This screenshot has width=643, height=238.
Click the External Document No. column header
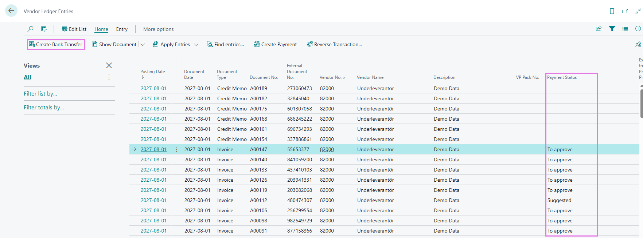(297, 72)
